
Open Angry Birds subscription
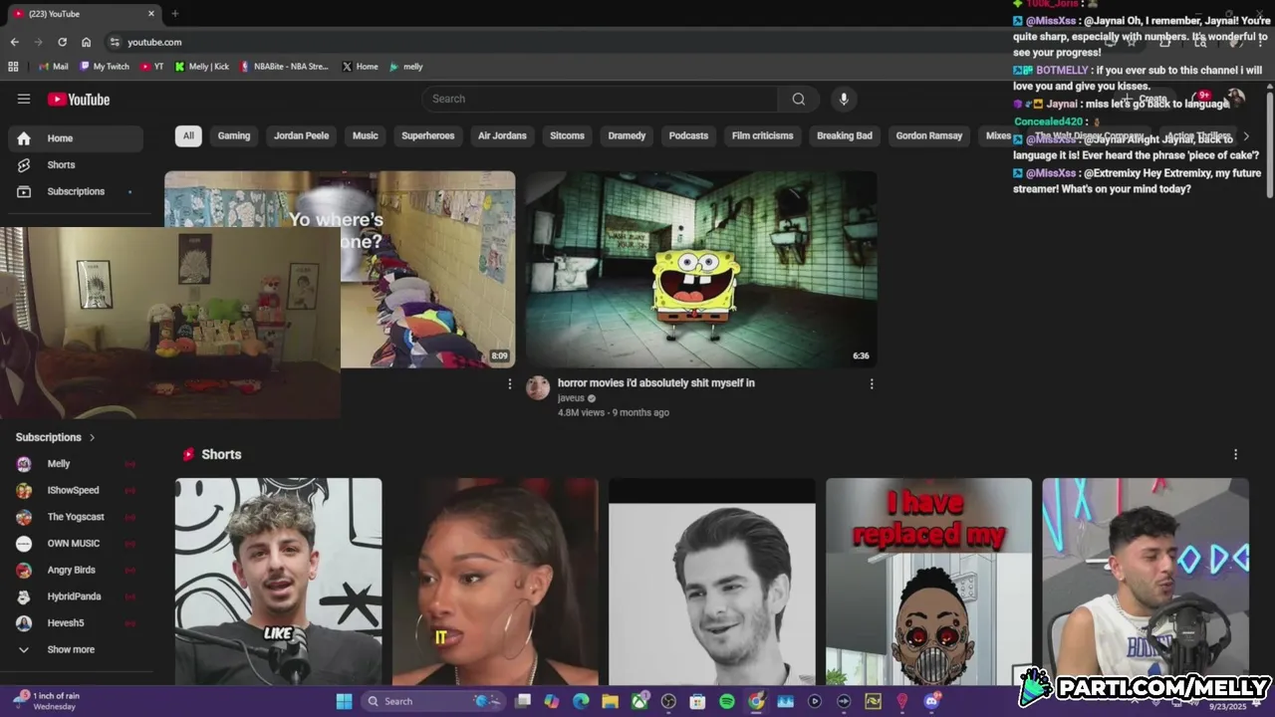tap(76, 570)
